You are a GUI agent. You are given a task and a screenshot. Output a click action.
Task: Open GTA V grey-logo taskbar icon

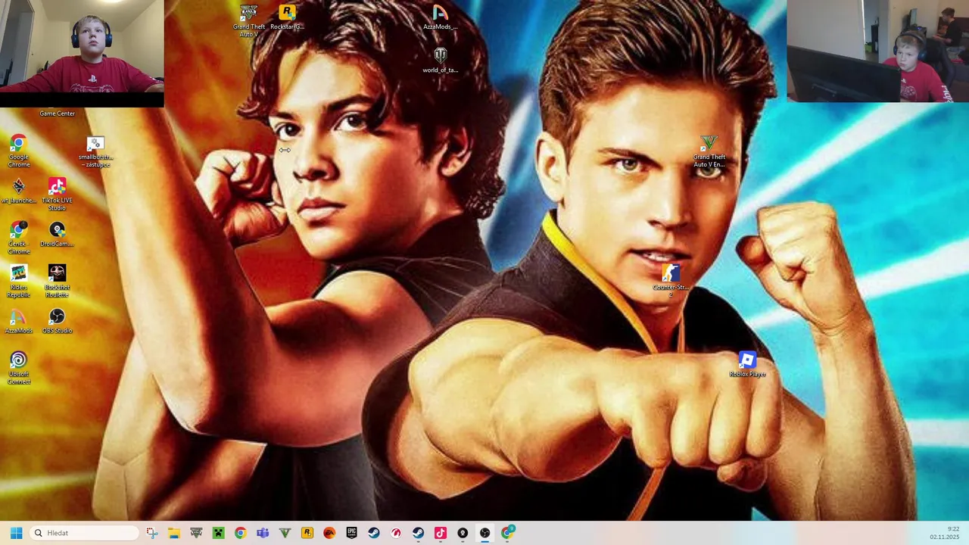(x=196, y=533)
